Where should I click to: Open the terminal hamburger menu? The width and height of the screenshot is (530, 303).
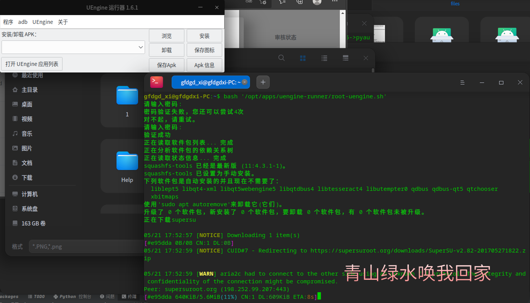click(x=462, y=82)
